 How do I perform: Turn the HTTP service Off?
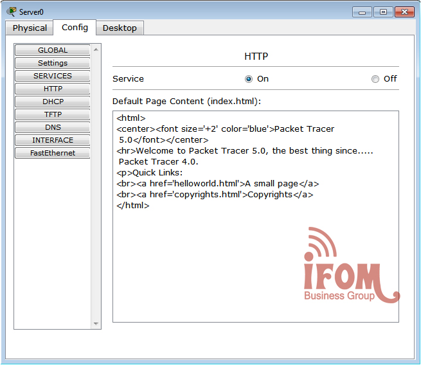click(375, 79)
